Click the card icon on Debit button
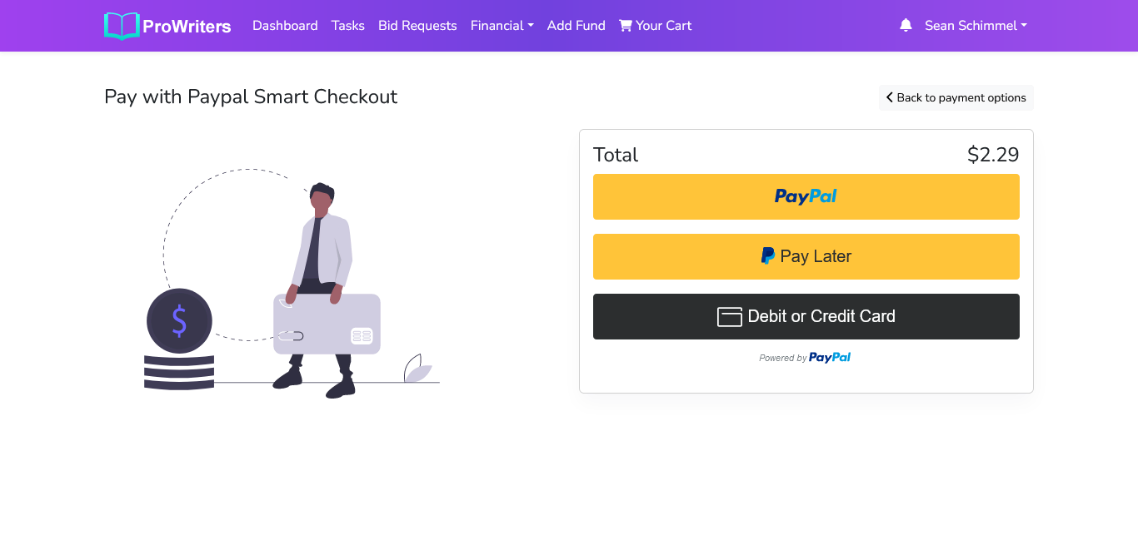 pos(729,317)
